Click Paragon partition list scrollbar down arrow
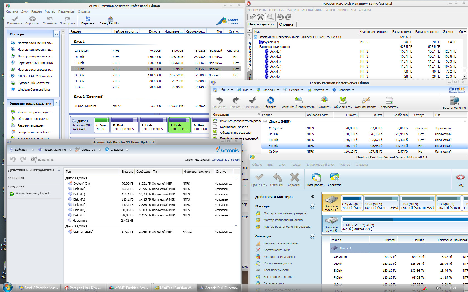This screenshot has height=292, width=468. click(x=465, y=77)
